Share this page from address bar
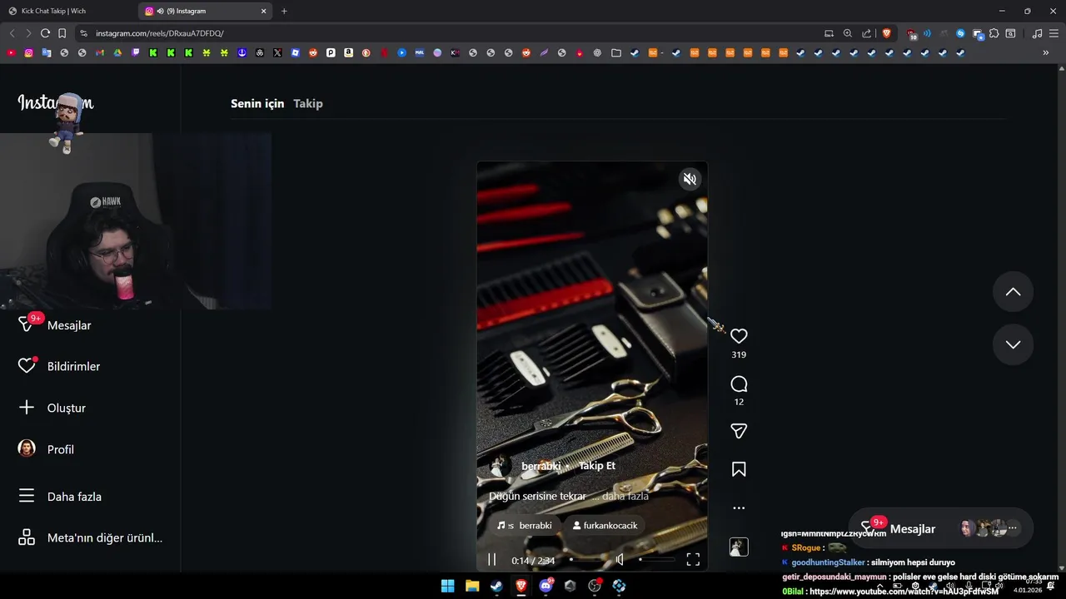This screenshot has width=1066, height=599. click(x=867, y=33)
